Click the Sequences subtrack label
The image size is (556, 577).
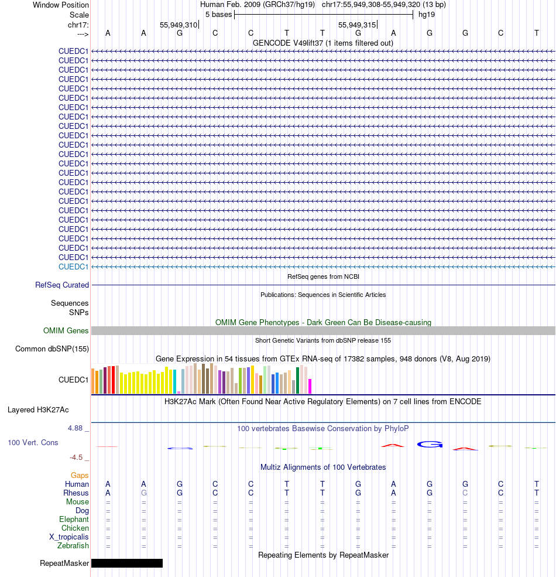[x=70, y=303]
